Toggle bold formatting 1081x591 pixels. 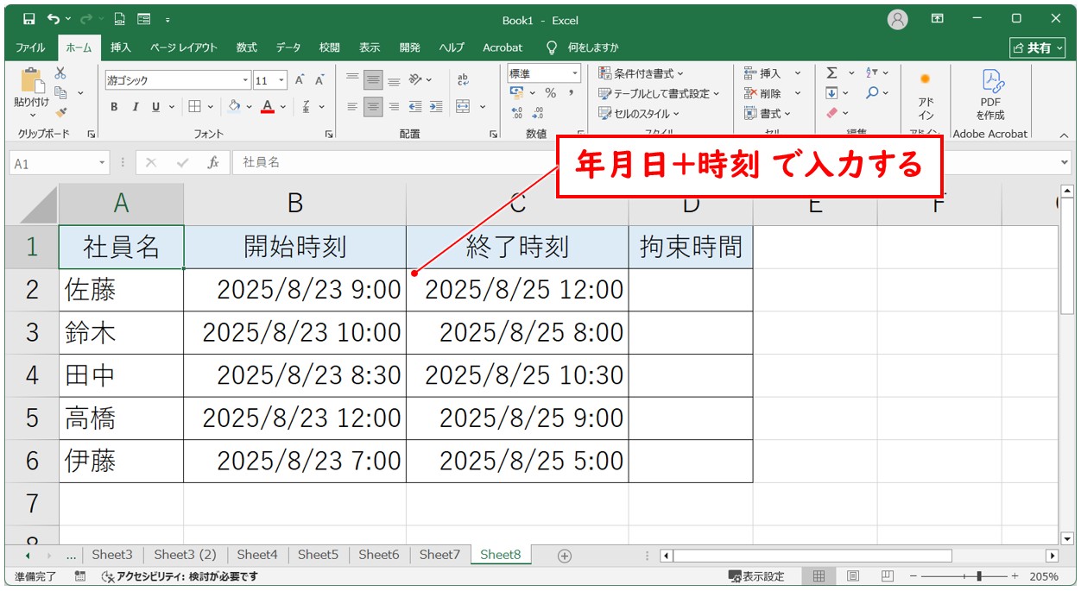[115, 107]
